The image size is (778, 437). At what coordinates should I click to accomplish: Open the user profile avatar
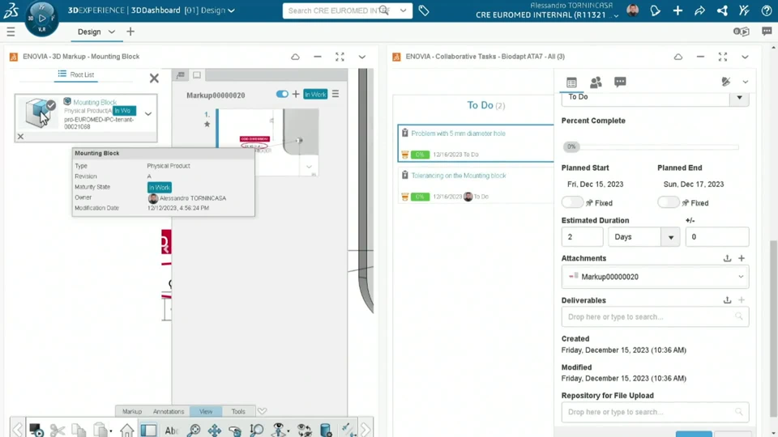tap(633, 11)
